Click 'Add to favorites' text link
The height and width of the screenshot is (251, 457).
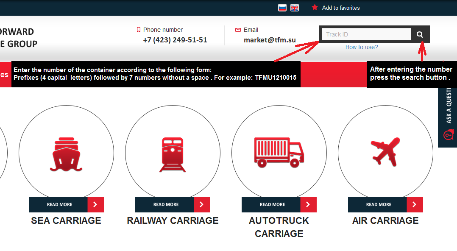pos(341,8)
